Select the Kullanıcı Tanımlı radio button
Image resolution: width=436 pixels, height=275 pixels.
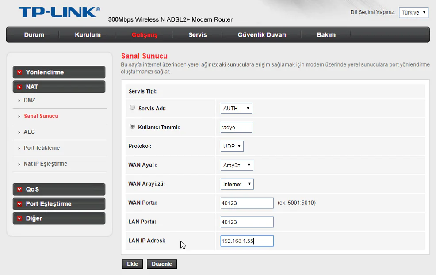[132, 126]
